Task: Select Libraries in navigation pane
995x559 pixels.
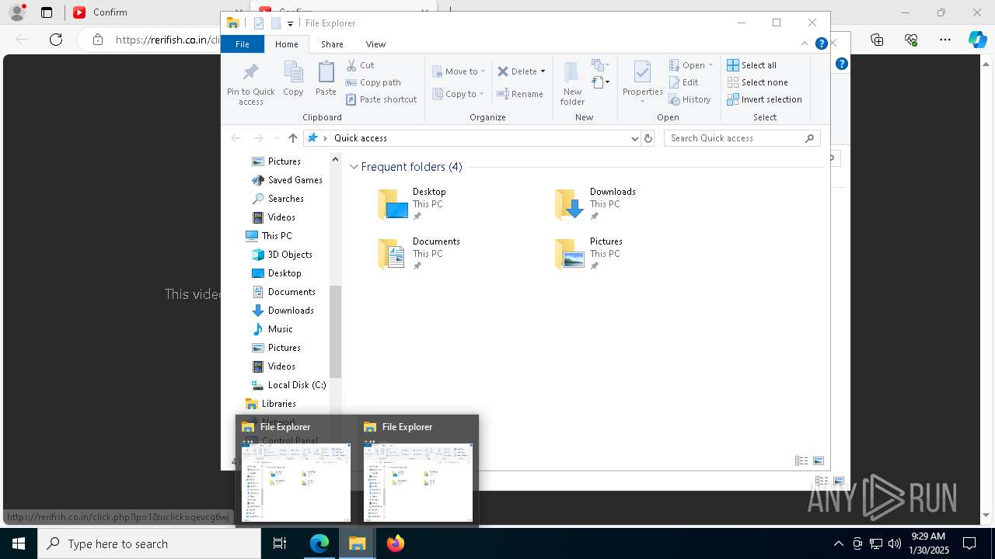Action: point(271,404)
